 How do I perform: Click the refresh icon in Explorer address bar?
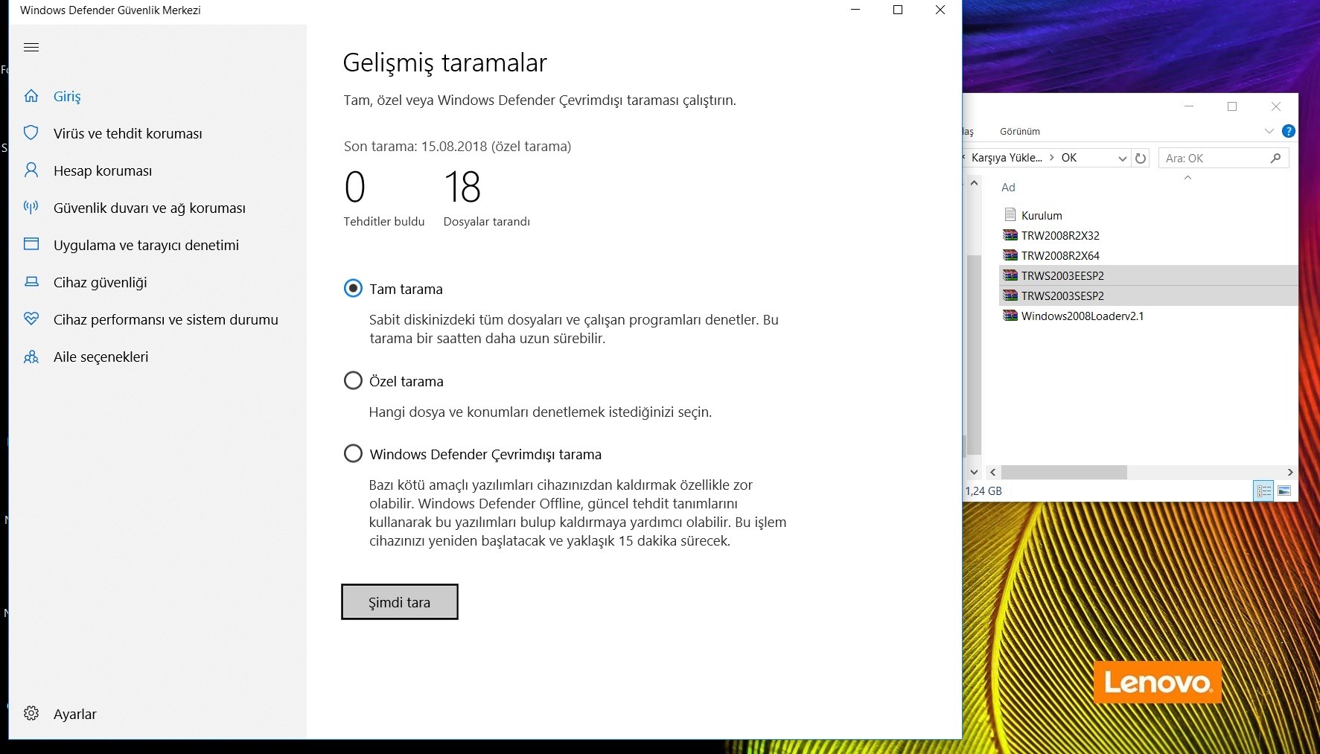tap(1141, 158)
